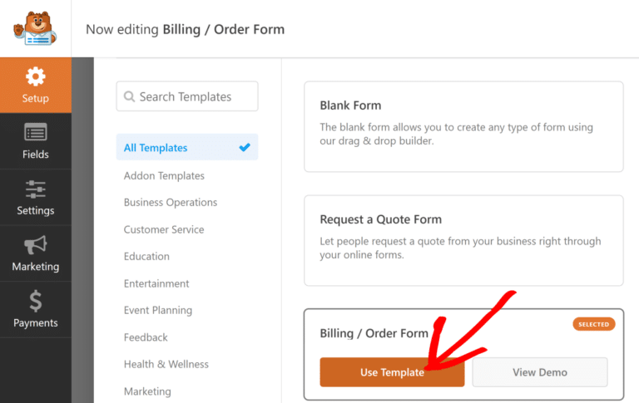Click the Use Template button
This screenshot has height=403, width=639.
(392, 372)
